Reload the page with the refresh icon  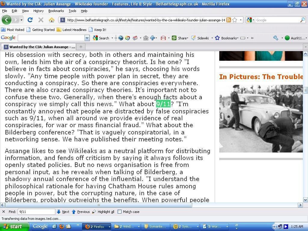point(30,20)
